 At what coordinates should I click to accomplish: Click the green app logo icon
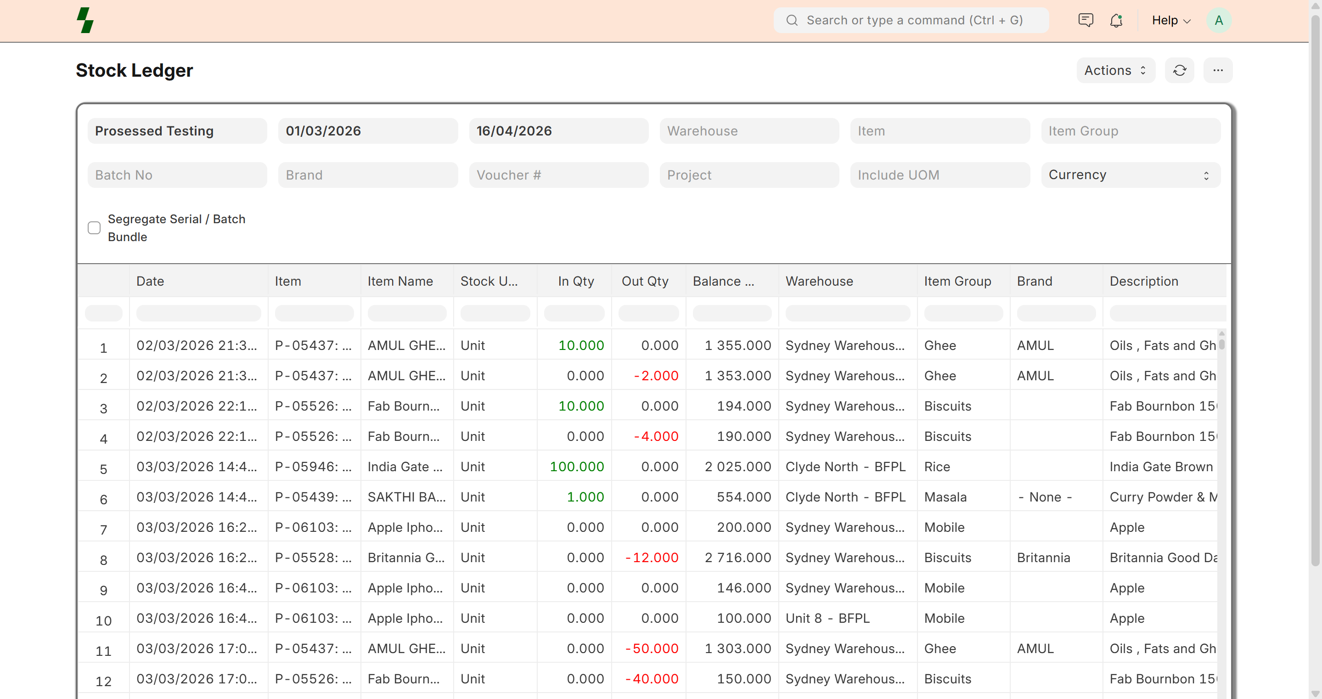[85, 21]
